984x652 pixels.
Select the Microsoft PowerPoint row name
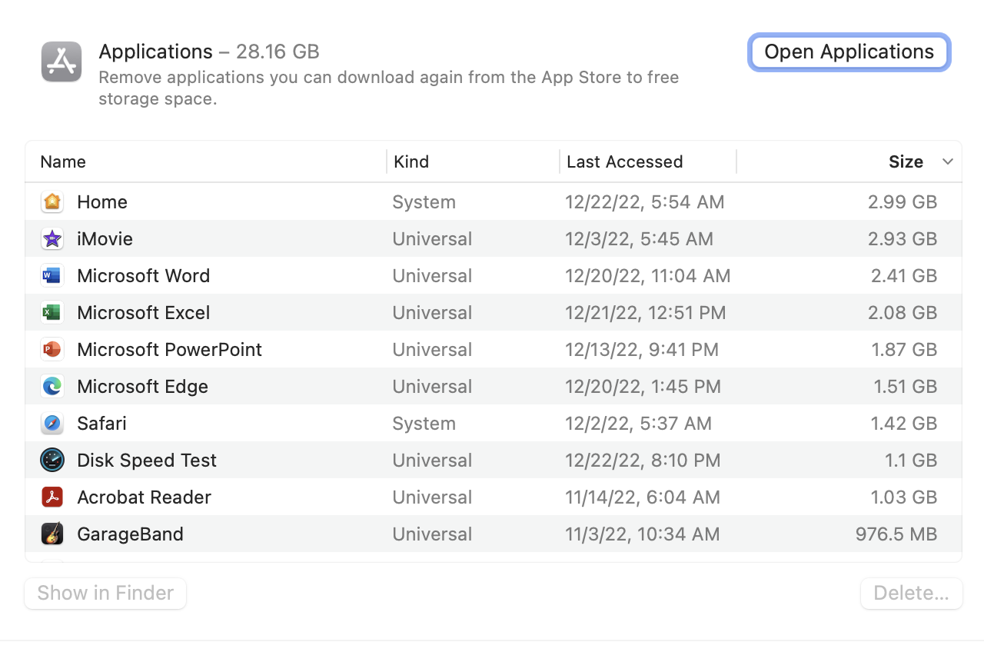169,350
